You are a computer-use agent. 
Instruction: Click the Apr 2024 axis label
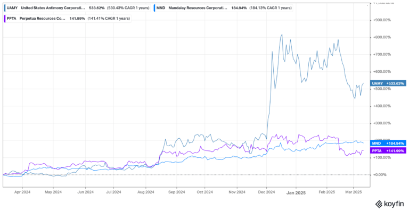coord(22,192)
